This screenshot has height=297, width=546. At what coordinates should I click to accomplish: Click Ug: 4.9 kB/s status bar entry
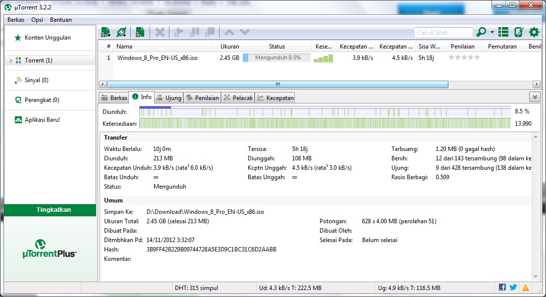point(409,288)
